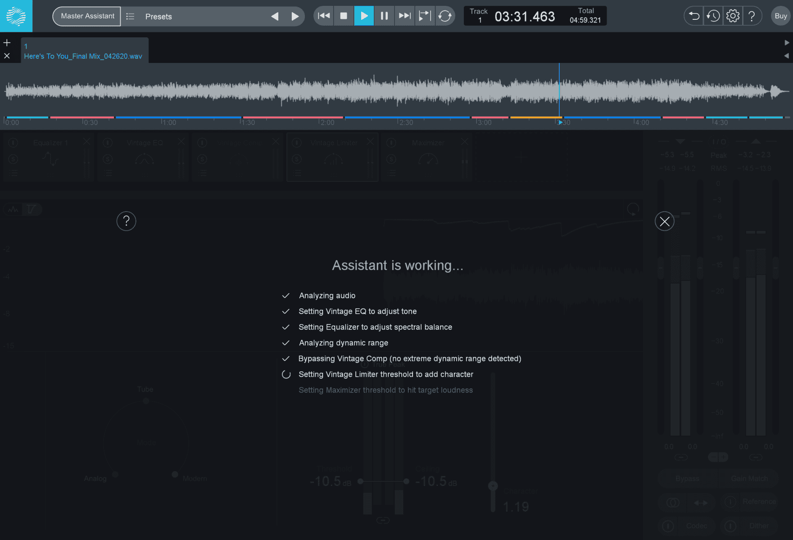Image resolution: width=793 pixels, height=540 pixels.
Task: Remove the track with the X under the plus
Action: [x=7, y=56]
